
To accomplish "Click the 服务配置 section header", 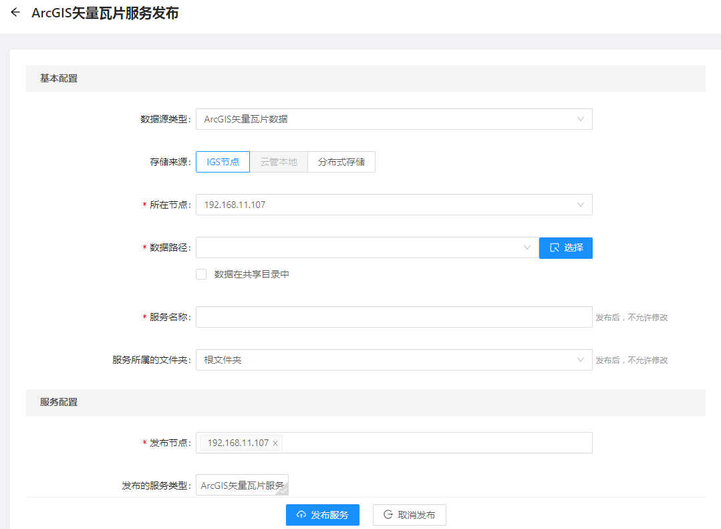I will [366, 403].
